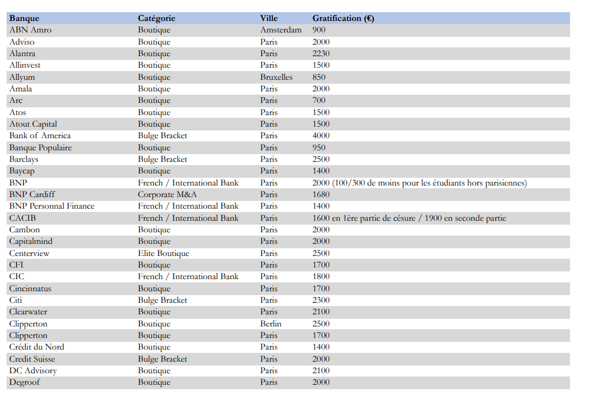
Task: Select the Clearwater bank cell
Action: (x=29, y=312)
